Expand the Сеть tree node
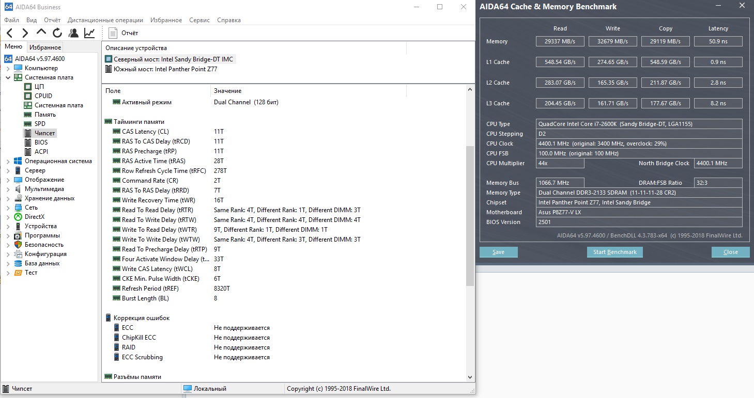 coord(8,208)
